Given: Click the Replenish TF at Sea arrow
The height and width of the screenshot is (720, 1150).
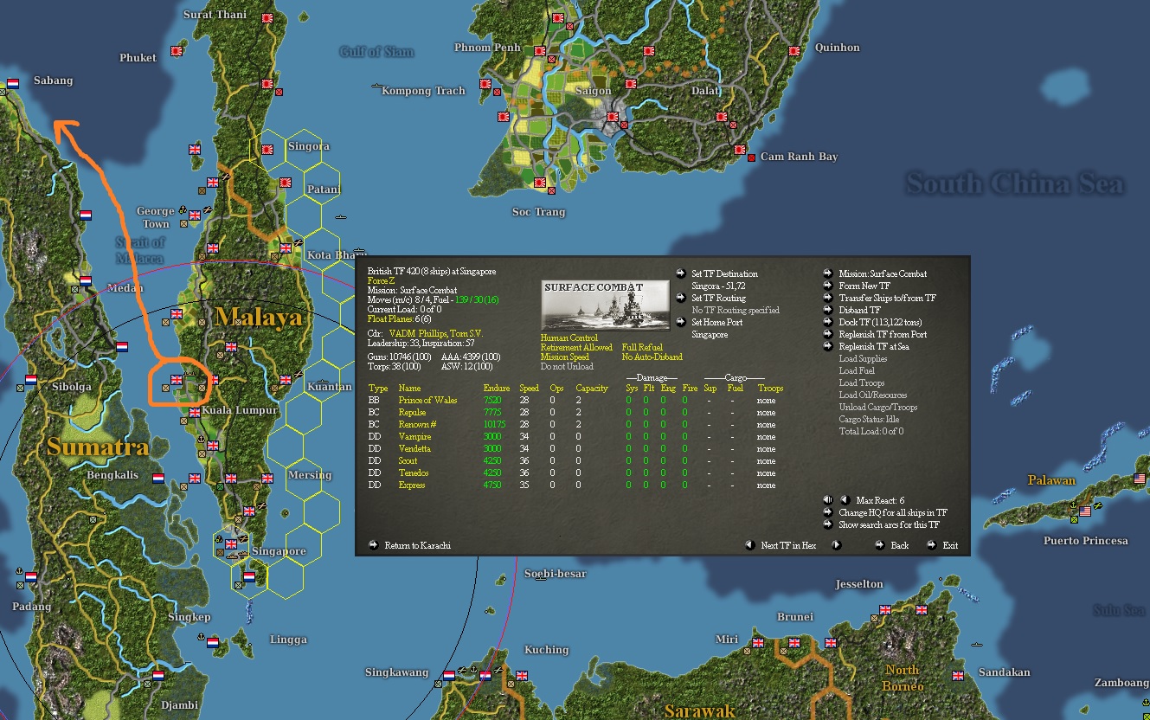Looking at the screenshot, I should click(x=828, y=346).
